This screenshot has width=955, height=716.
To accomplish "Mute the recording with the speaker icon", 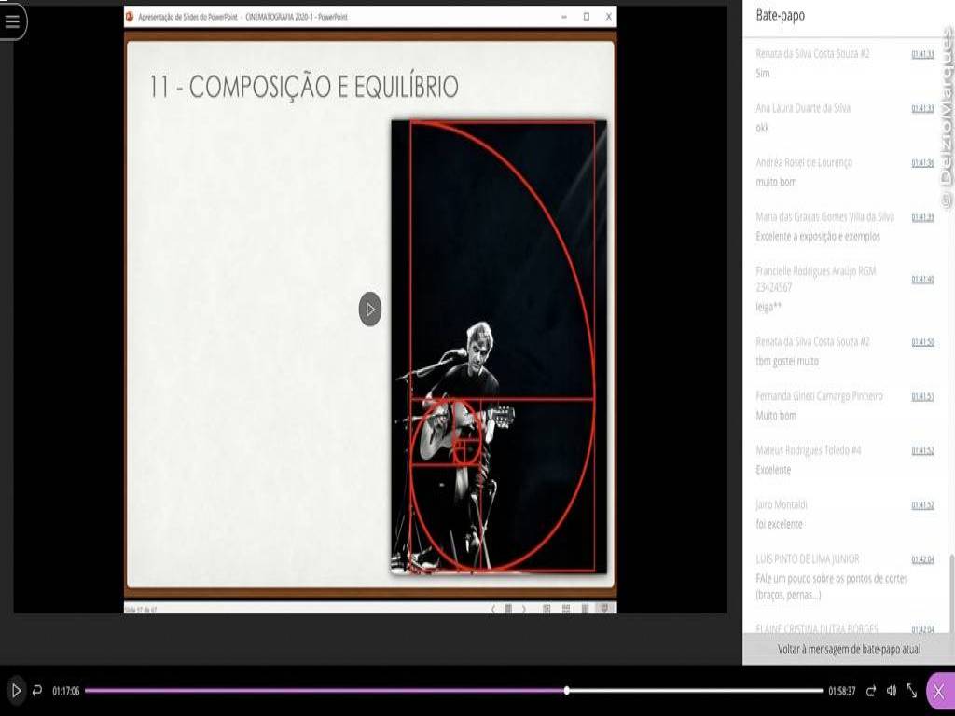I will pyautogui.click(x=892, y=691).
